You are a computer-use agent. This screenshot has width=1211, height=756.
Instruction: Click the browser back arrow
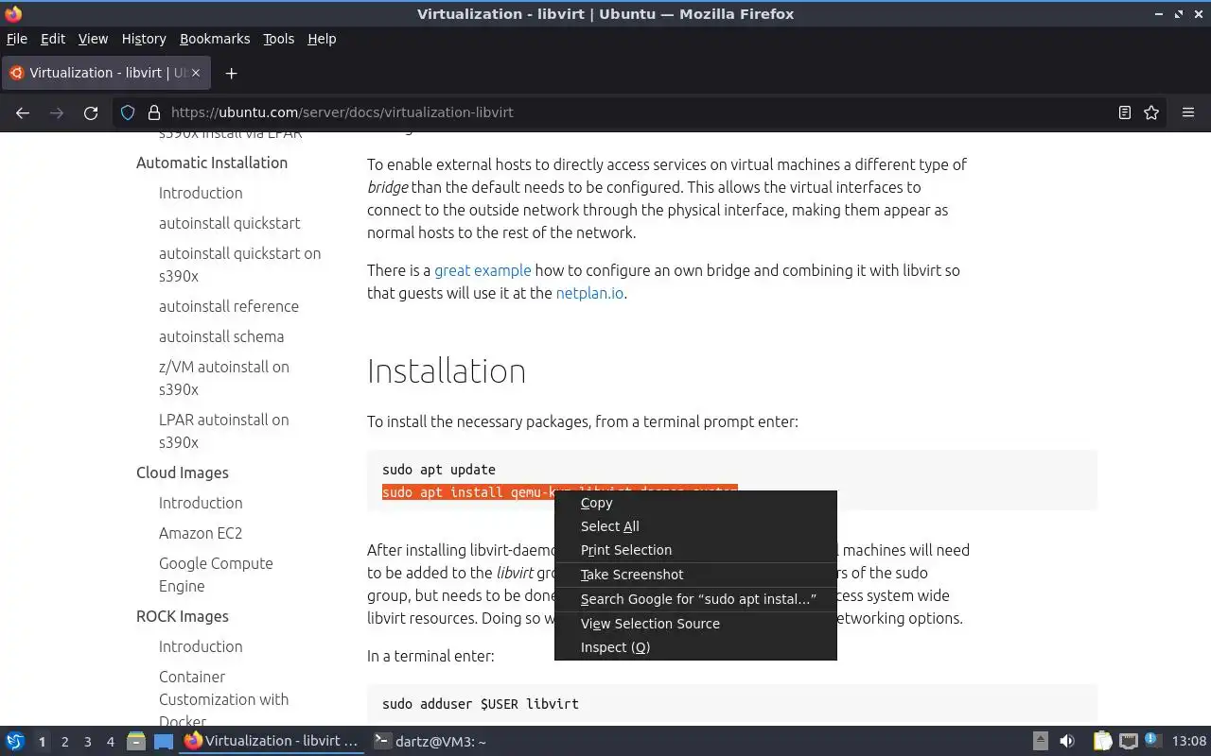(x=23, y=112)
